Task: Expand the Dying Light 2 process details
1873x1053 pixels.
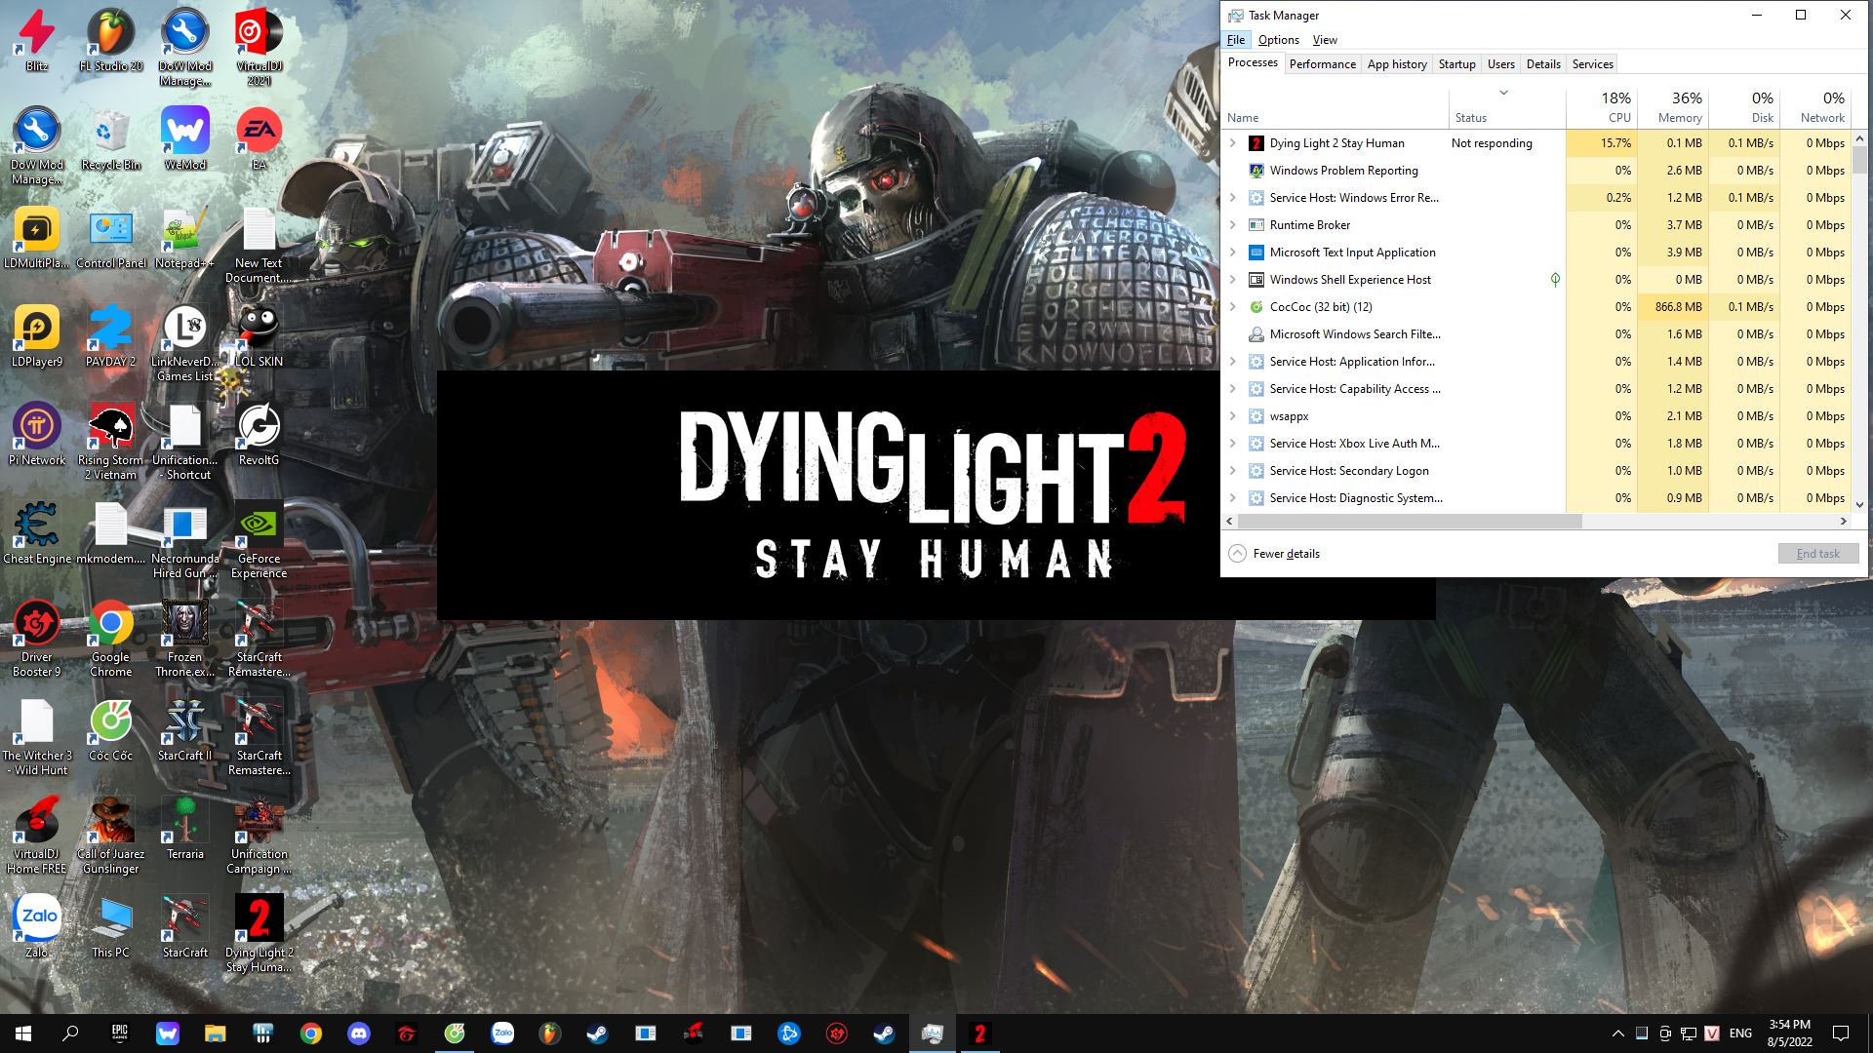Action: pos(1232,142)
